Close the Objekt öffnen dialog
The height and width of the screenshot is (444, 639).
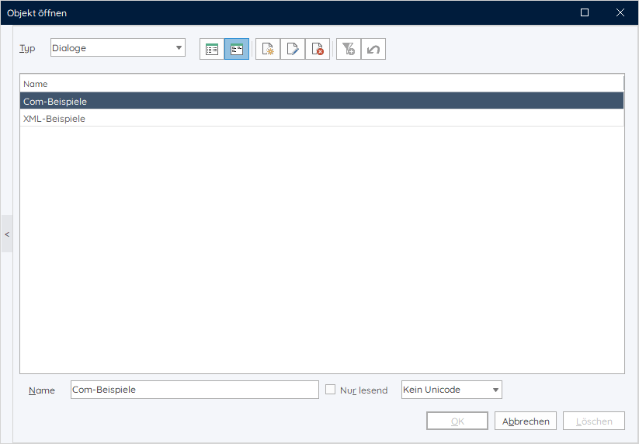[x=620, y=12]
